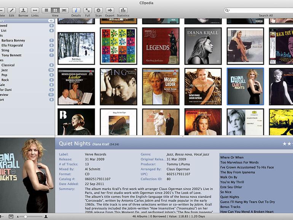Viewport: 293px width, 220px height.
Task: Select track Walk On By
Action: pyautogui.click(x=229, y=177)
